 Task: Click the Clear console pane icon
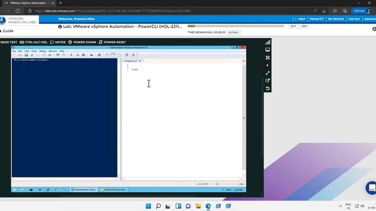[x=49, y=55]
